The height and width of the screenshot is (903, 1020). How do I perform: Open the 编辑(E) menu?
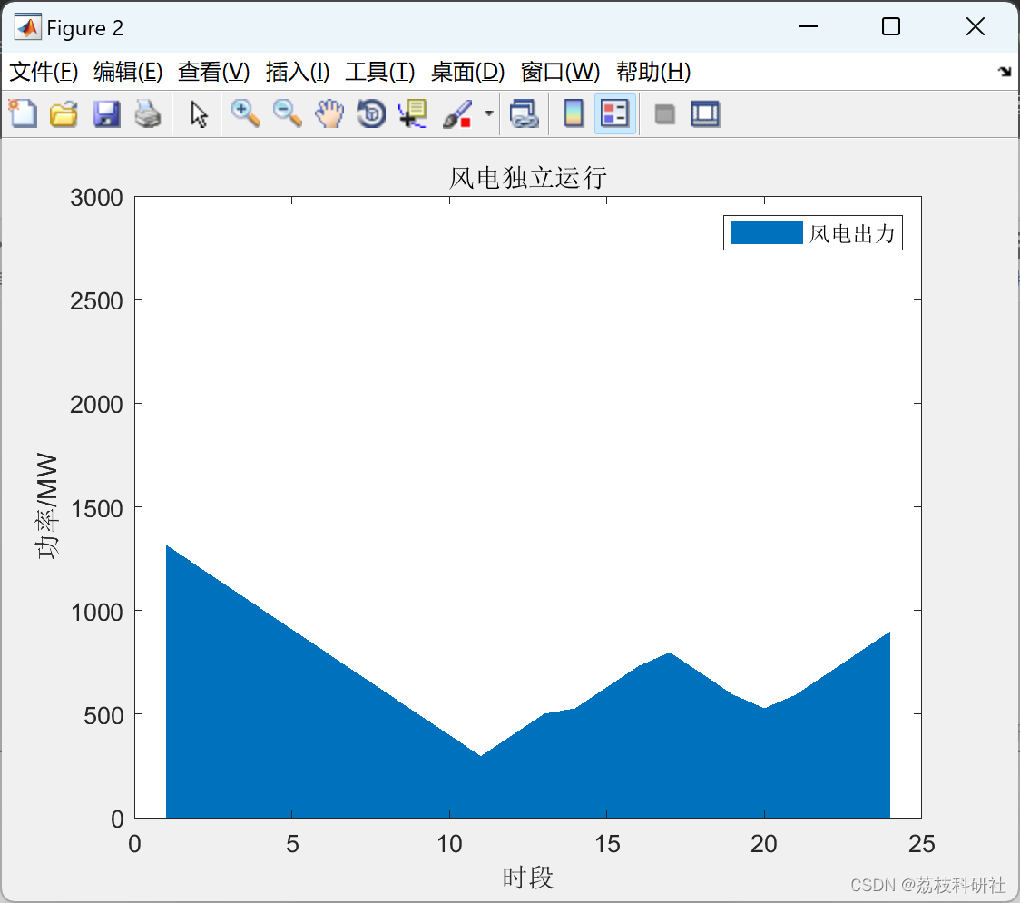click(x=127, y=72)
